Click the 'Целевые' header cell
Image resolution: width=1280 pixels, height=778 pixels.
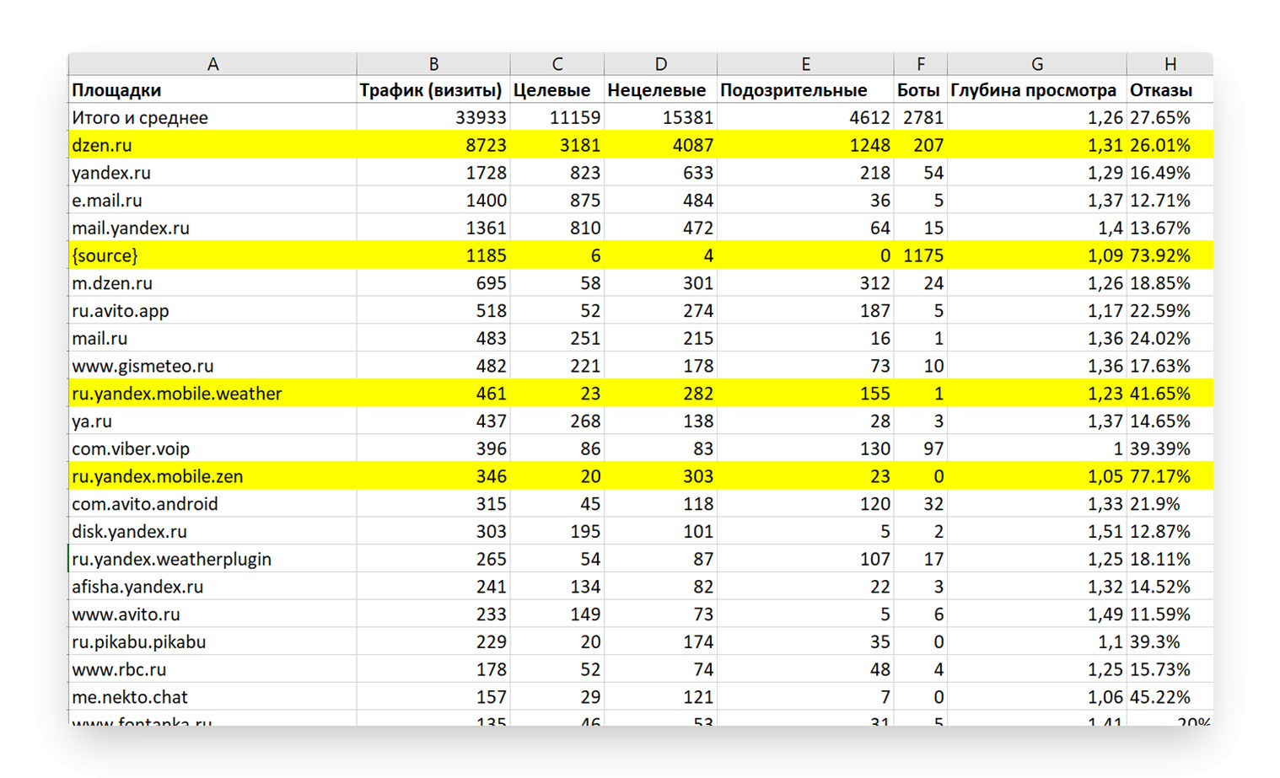[x=557, y=90]
